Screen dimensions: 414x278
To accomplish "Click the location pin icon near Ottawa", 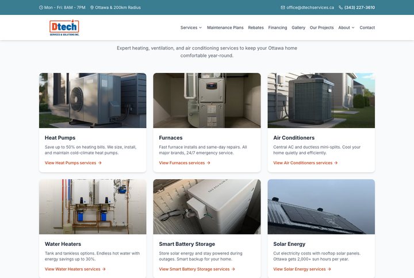I will coord(92,7).
